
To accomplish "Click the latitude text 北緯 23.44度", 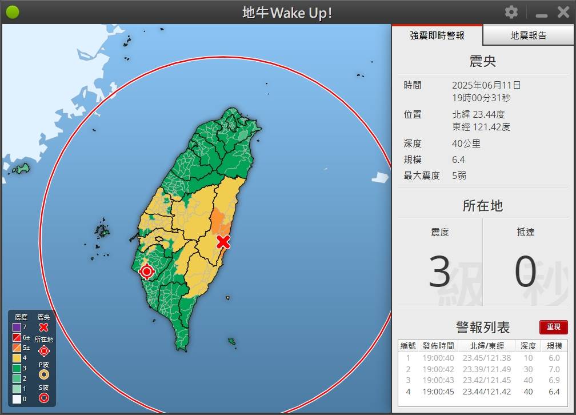I will pyautogui.click(x=478, y=114).
